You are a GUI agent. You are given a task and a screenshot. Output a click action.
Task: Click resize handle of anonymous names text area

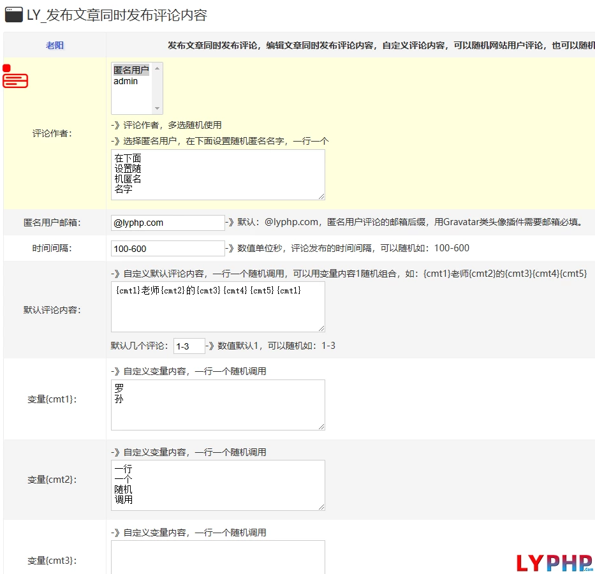click(321, 196)
